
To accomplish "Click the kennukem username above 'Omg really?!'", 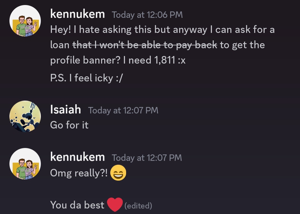I will [77, 157].
